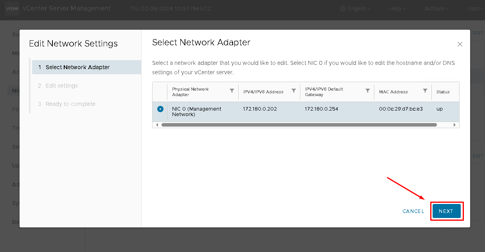Open filter for Physical Network Adapter column
The width and height of the screenshot is (485, 252).
(232, 91)
